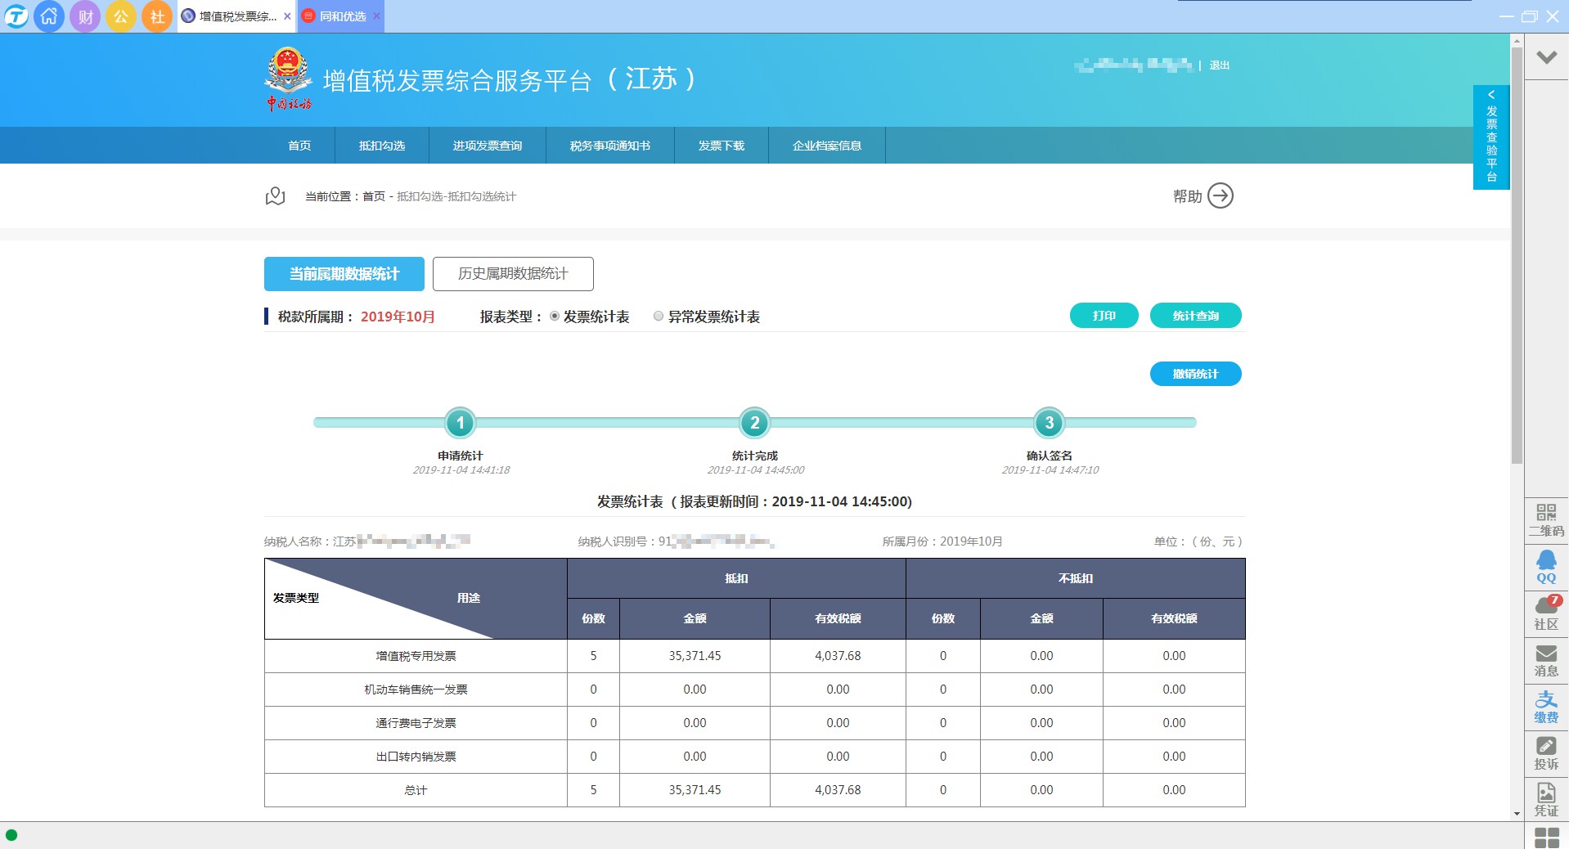Open the 抵扣勾选 navigation menu
This screenshot has height=849, width=1569.
click(382, 146)
